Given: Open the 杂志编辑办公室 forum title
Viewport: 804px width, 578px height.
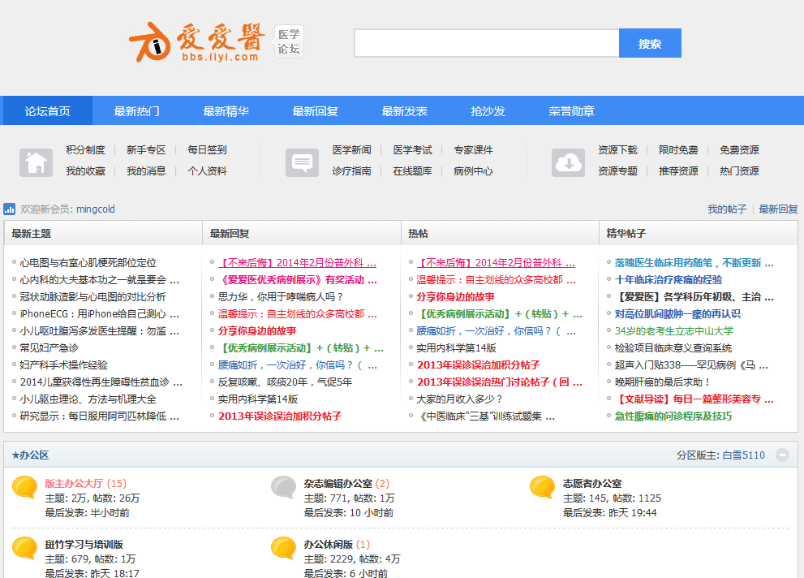Looking at the screenshot, I should [x=338, y=483].
